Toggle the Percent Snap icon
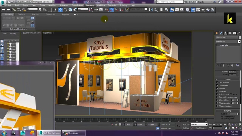This screenshot has height=136, width=242. [116, 10]
